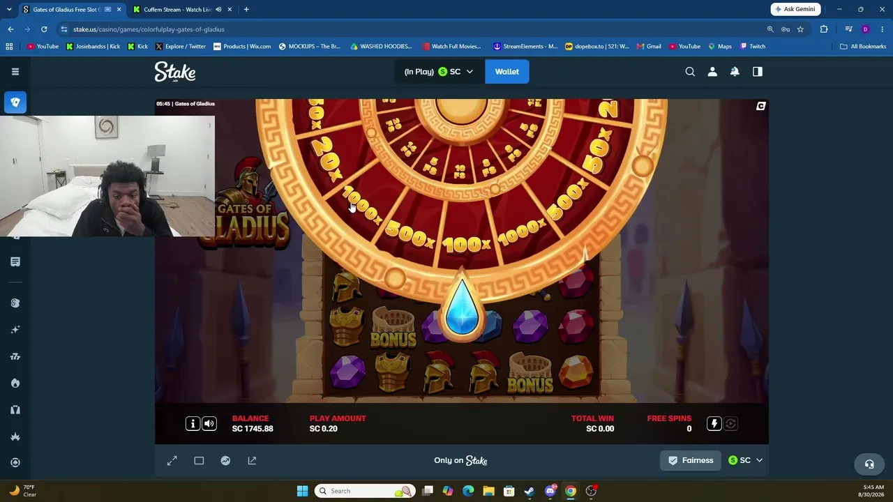
Task: Open live support headset chat
Action: click(x=869, y=464)
